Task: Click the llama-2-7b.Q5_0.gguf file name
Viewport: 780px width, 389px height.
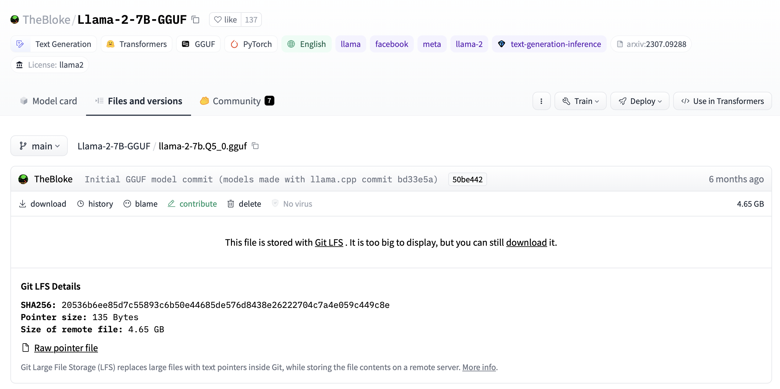Action: 203,146
